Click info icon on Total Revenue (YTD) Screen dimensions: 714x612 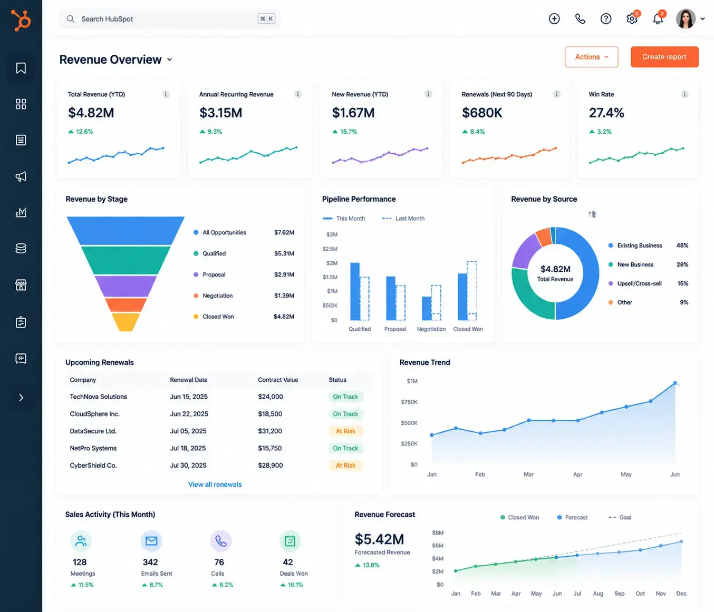(166, 94)
